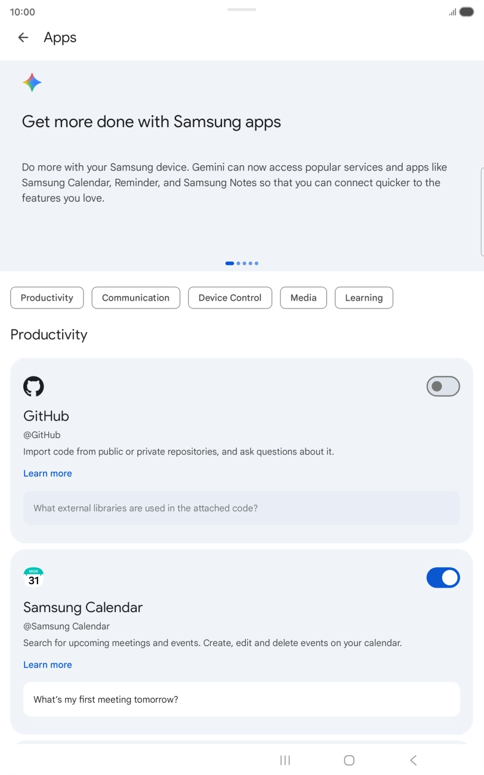Viewport: 484px width, 775px height.
Task: Tap the Samsung Calendar app icon
Action: [33, 578]
